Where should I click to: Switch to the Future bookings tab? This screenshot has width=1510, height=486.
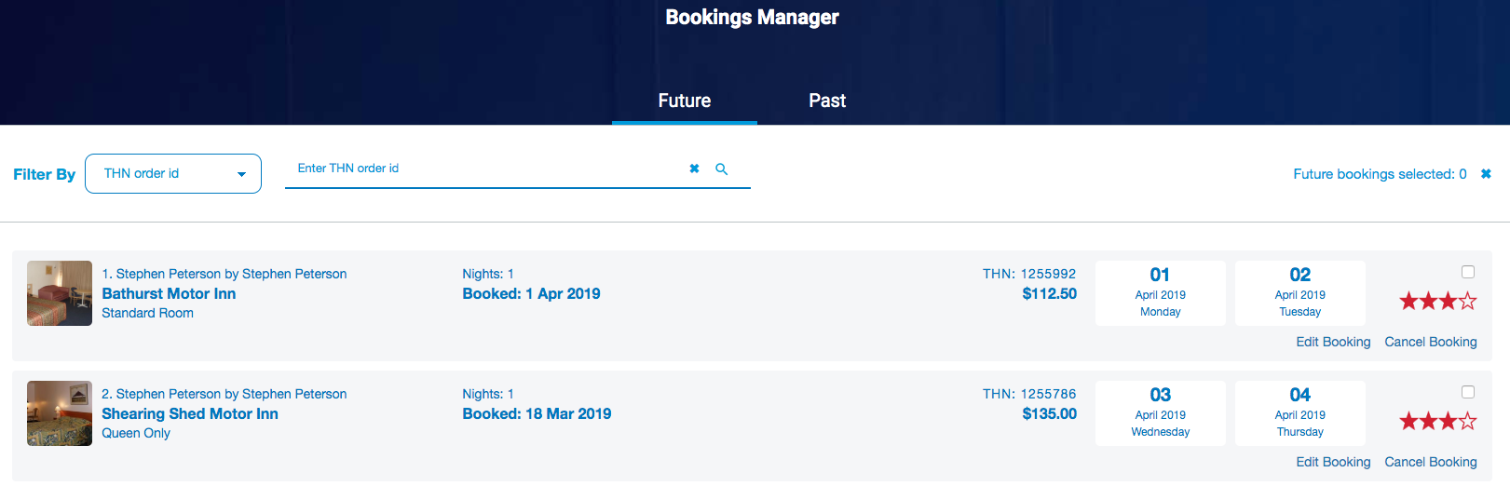pos(685,101)
